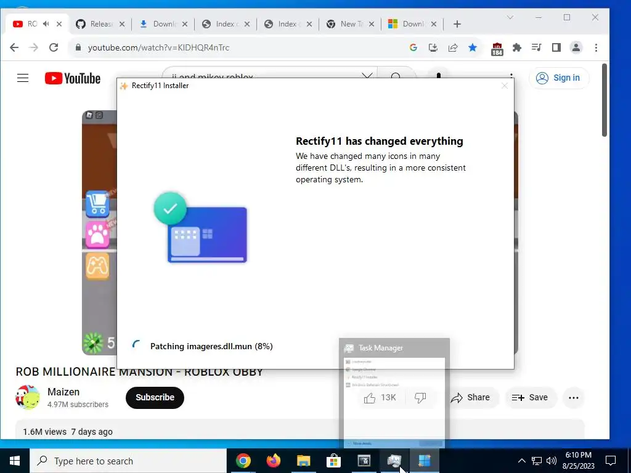Open more actions ellipsis beside Save
Viewport: 631px width, 473px height.
574,398
